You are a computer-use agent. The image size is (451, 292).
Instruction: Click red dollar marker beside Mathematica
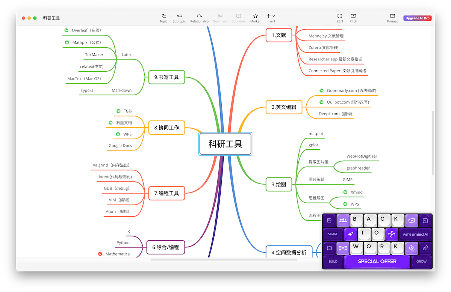pyautogui.click(x=100, y=254)
